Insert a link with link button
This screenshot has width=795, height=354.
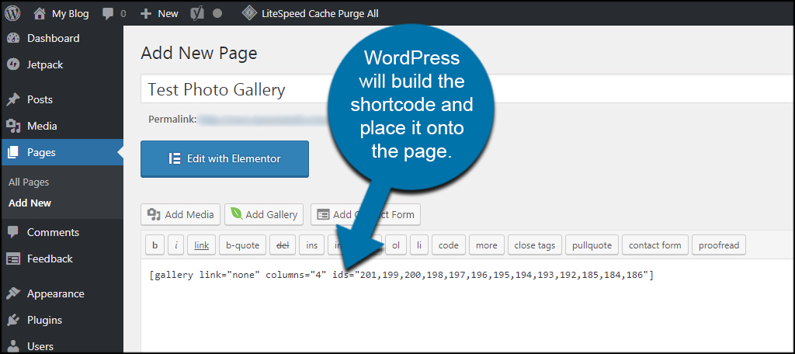201,245
